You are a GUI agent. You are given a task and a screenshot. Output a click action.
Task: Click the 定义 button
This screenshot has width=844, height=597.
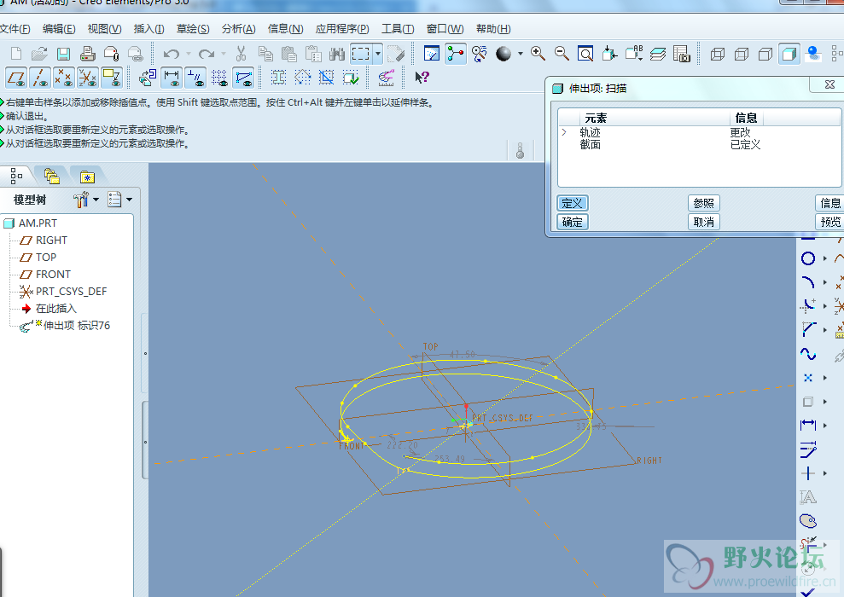(x=572, y=203)
